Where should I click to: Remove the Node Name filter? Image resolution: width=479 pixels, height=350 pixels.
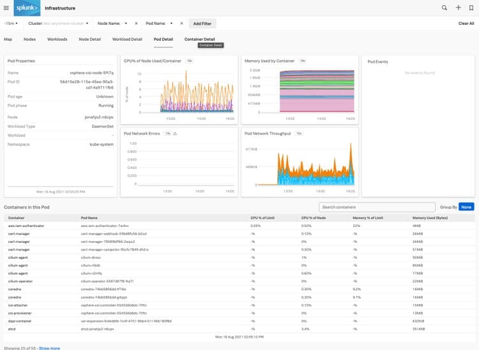[x=136, y=24]
